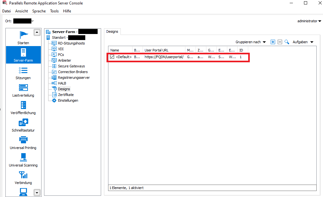Image resolution: width=323 pixels, height=197 pixels.
Task: Open the Datei menu
Action: pos(7,11)
